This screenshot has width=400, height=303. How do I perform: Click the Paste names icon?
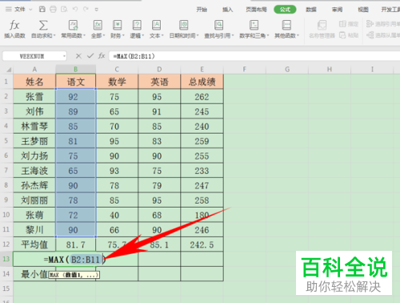click(342, 35)
